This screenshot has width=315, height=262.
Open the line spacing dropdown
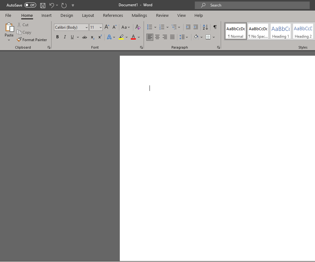(x=184, y=37)
